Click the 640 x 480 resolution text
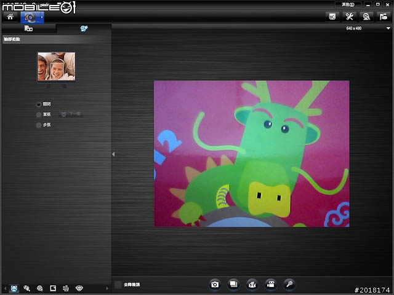The width and height of the screenshot is (394, 295). click(354, 28)
